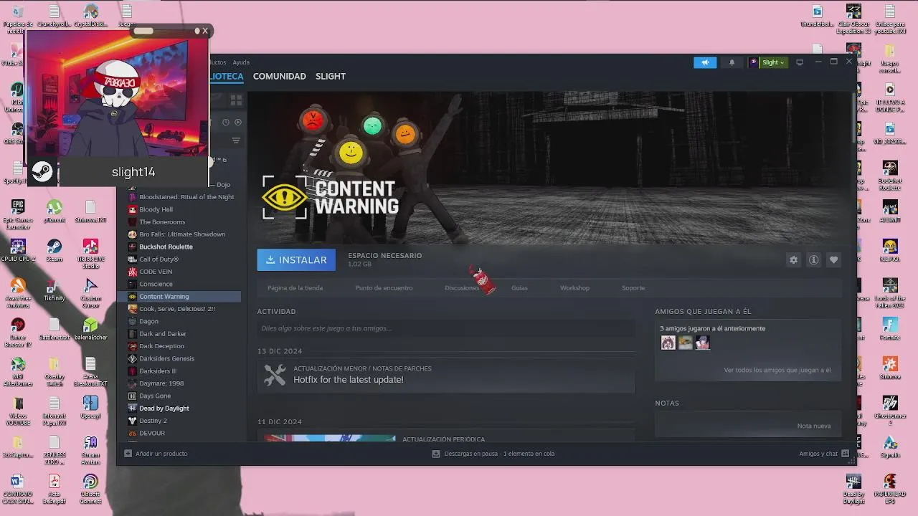Show only ready-to-play games icon

[238, 123]
